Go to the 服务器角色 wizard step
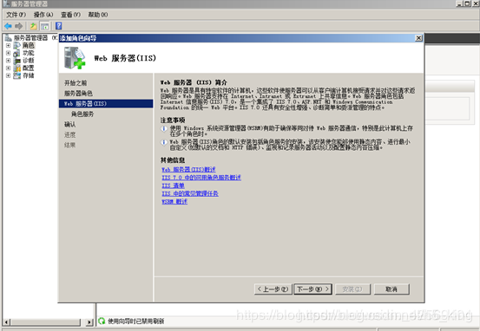Screen dimensions: 480x331 [x=78, y=94]
